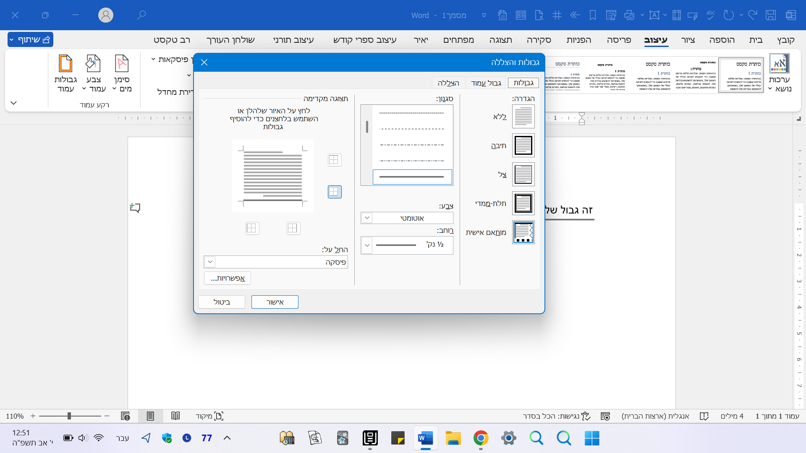Select the 'תיבה' (box) border setting
Viewport: 806px width, 453px height.
[523, 146]
